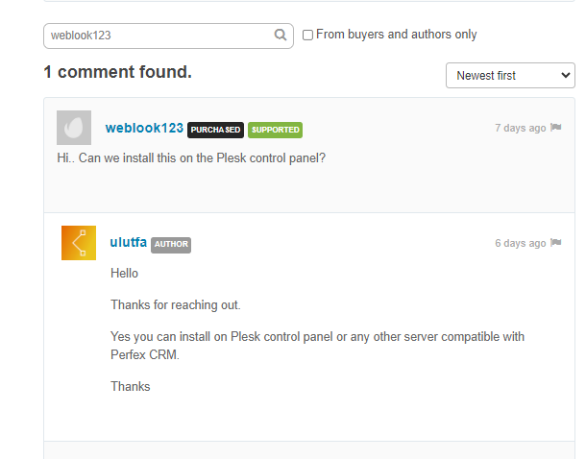Flag weblook123's comment with the flag icon
Image resolution: width=586 pixels, height=459 pixels.
coord(556,128)
